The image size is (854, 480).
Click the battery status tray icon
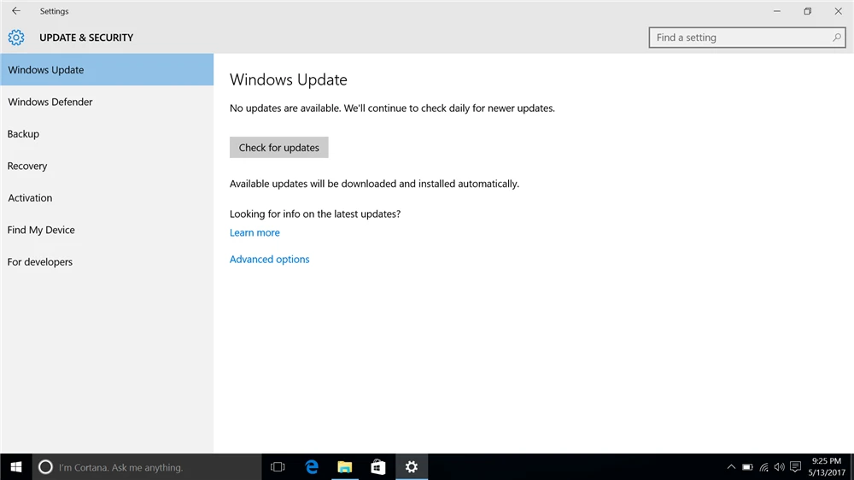click(x=748, y=467)
